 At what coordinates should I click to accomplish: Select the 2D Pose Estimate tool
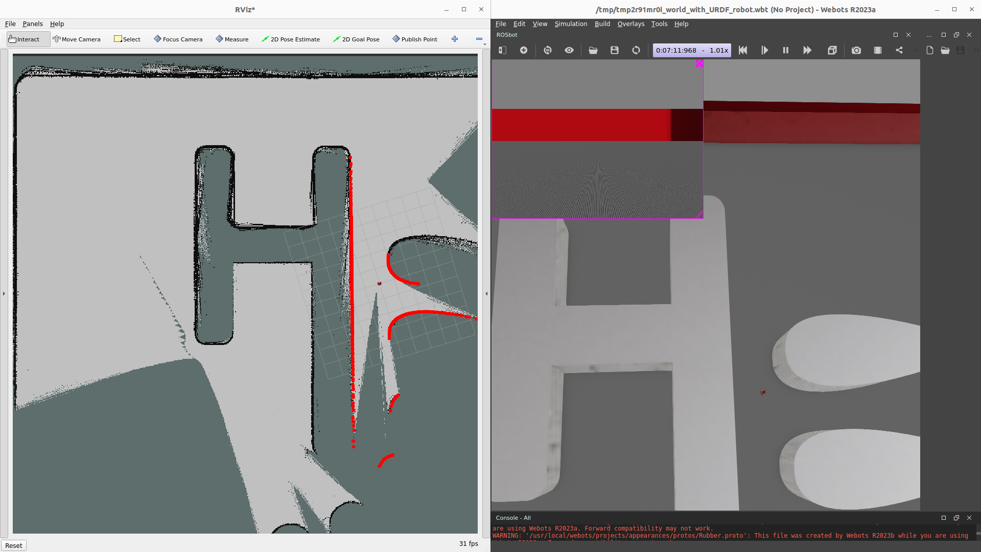point(291,39)
